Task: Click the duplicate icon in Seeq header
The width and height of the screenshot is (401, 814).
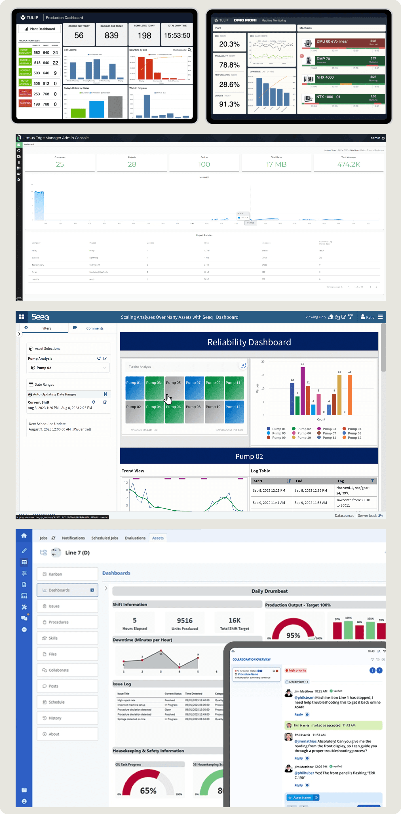Action: [337, 317]
